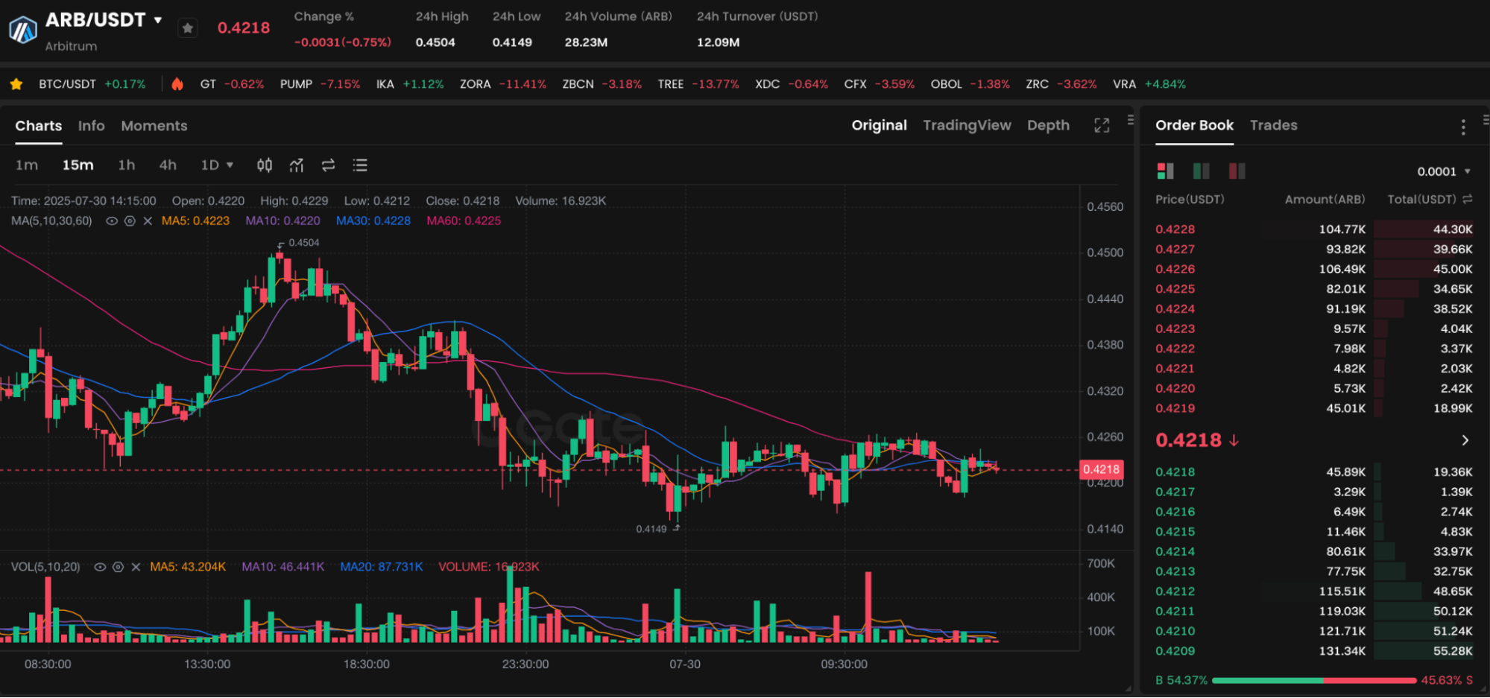Screen dimensions: 1490x698
Task: Click the 0.4218 current price tag on axis
Action: click(x=1101, y=469)
